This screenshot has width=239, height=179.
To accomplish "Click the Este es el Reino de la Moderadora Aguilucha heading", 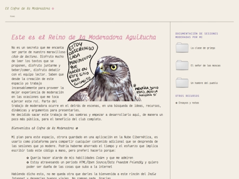I will (84, 37).
